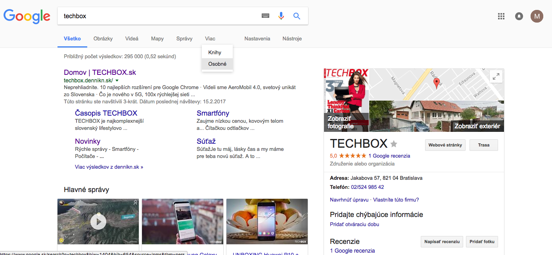The image size is (552, 255).
Task: Call the phone number 02/524 985 42
Action: [367, 187]
